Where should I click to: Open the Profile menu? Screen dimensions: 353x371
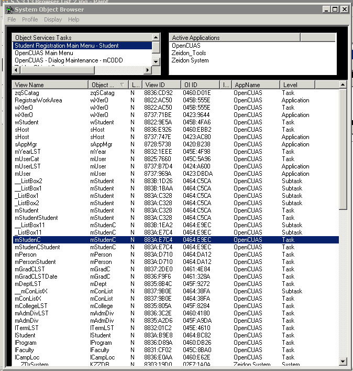tap(30, 19)
